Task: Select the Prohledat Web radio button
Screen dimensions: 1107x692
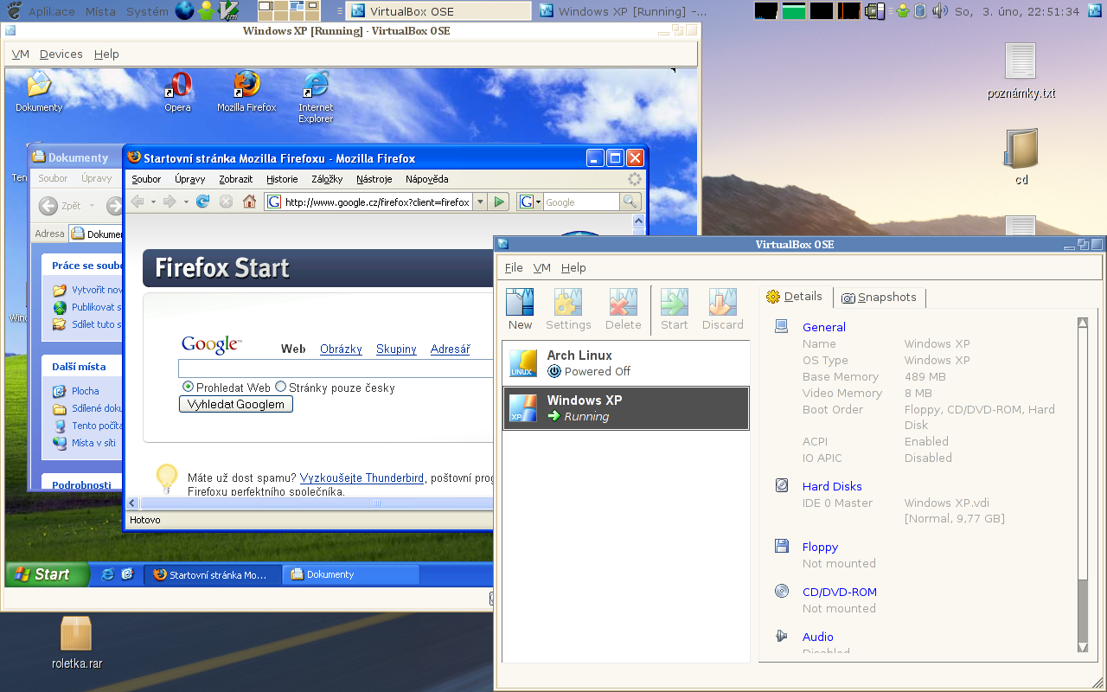Action: click(188, 388)
